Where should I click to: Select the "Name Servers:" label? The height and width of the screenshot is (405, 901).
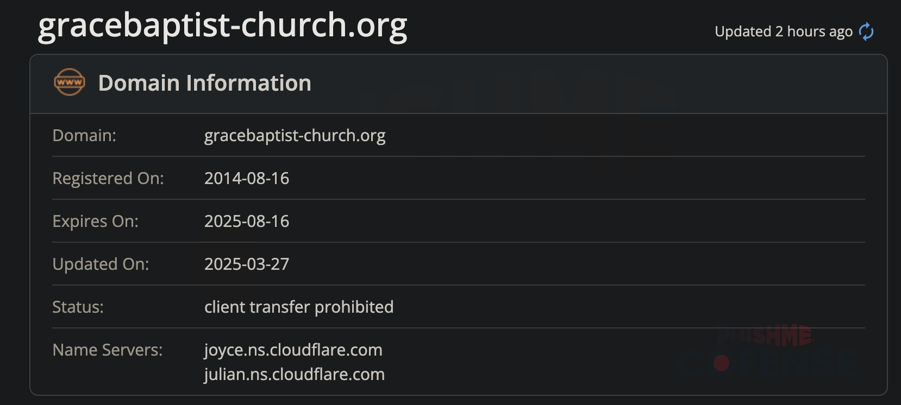coord(107,350)
